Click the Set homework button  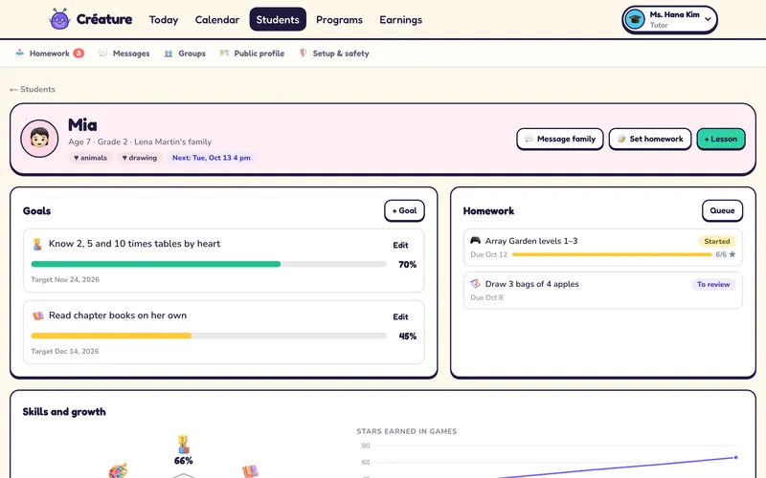tap(650, 139)
